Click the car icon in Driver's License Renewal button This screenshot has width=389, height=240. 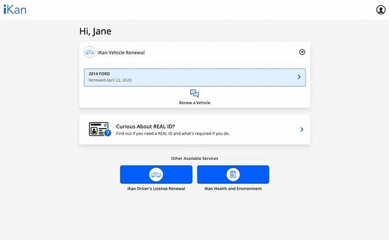(x=156, y=175)
